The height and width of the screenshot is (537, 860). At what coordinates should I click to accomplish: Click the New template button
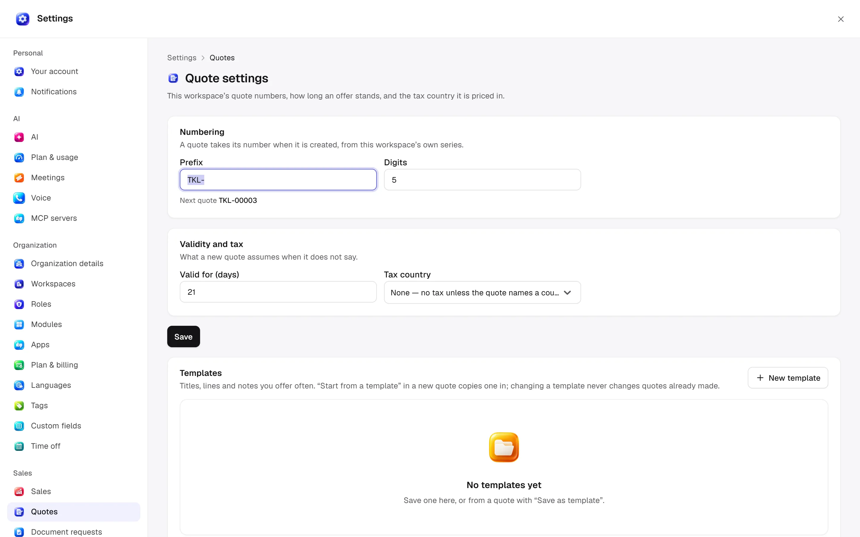point(788,377)
